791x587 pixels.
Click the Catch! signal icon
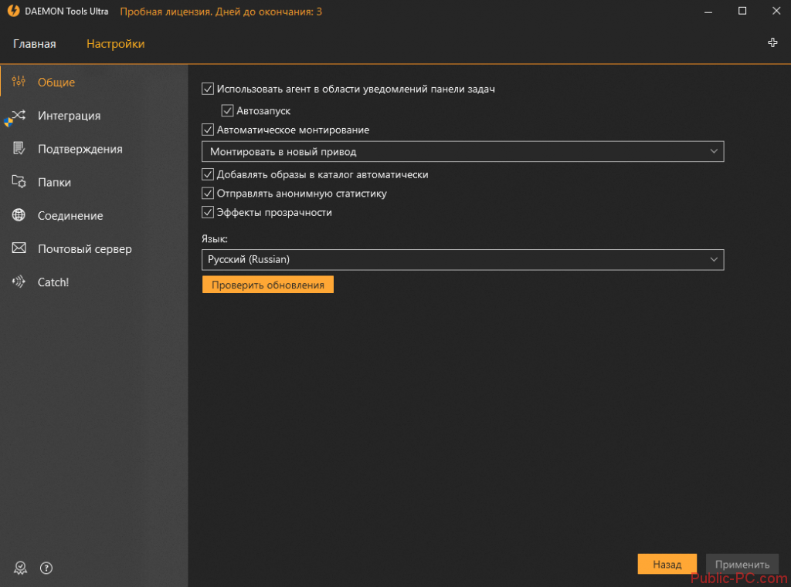[x=19, y=282]
